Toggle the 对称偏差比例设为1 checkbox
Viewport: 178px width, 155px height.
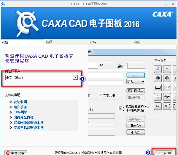[120, 108]
